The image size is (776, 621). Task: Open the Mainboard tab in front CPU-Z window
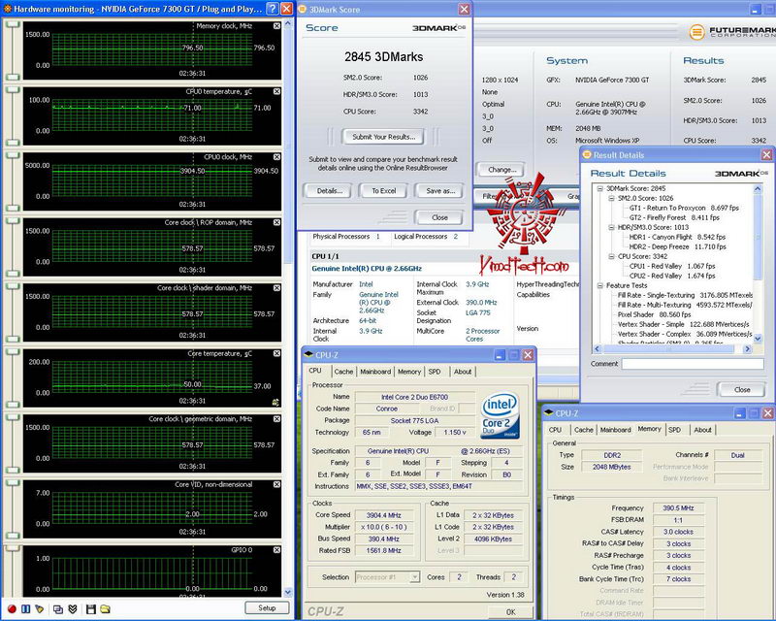[x=375, y=372]
